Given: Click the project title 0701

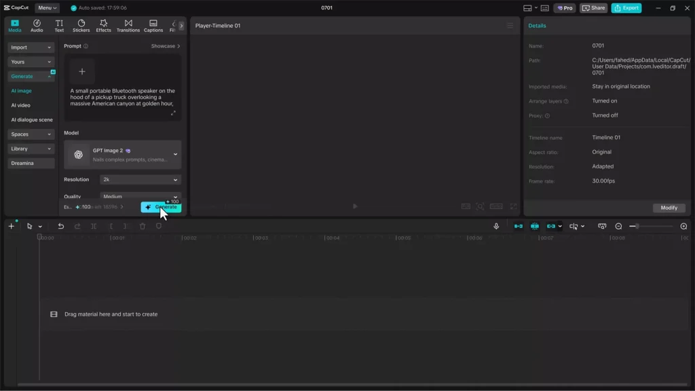Looking at the screenshot, I should click(326, 8).
